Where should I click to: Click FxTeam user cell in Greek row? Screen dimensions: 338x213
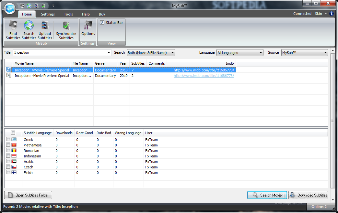(x=151, y=140)
